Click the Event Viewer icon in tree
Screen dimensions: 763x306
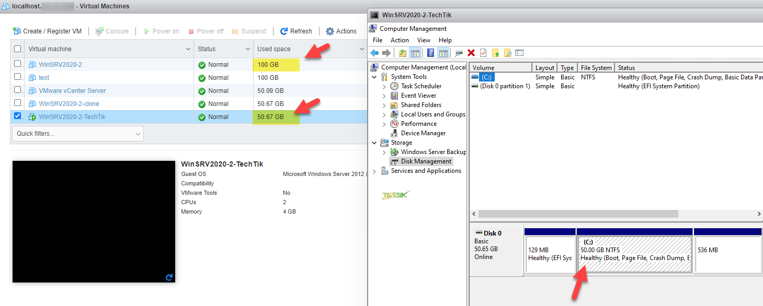click(x=394, y=96)
